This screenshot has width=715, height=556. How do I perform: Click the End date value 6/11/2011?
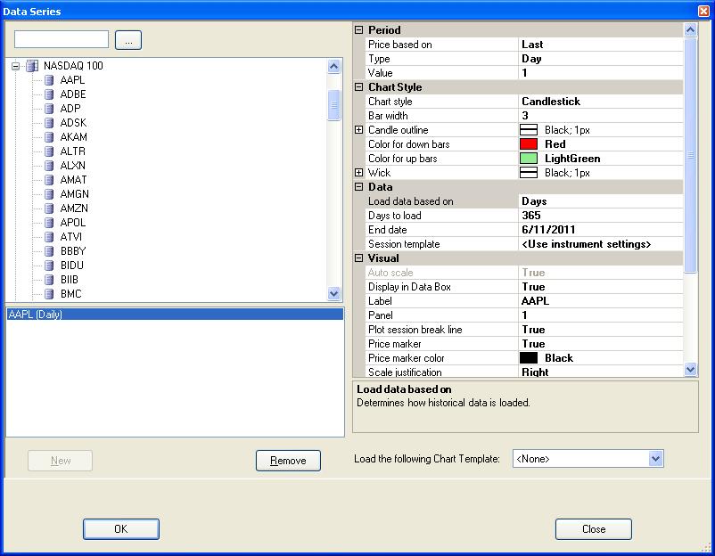pos(601,230)
